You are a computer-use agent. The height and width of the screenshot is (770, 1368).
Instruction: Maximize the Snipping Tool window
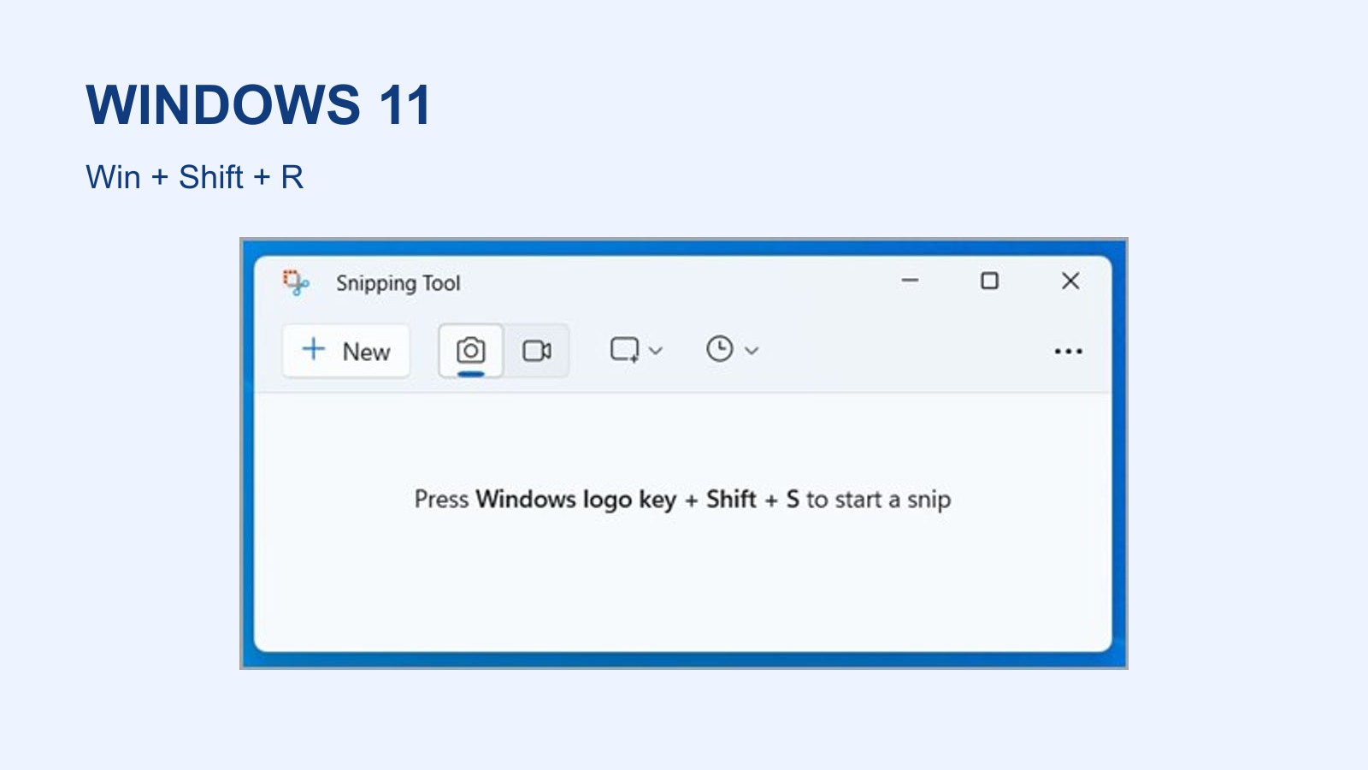click(989, 281)
